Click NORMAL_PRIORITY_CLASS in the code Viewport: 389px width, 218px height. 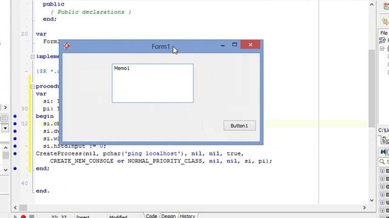click(x=165, y=161)
